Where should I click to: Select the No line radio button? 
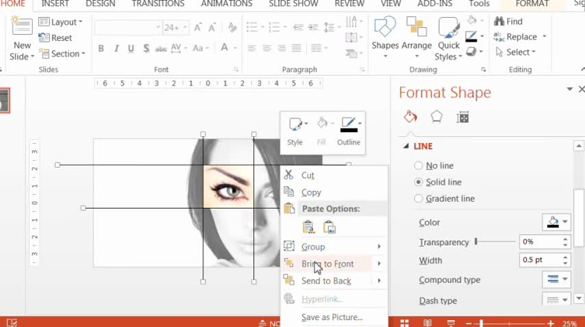point(419,166)
